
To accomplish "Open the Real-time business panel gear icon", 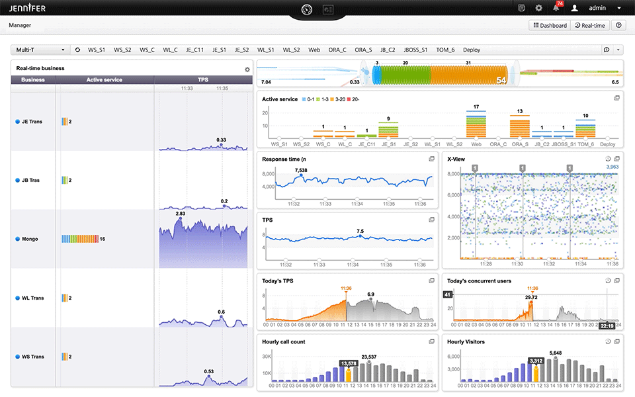I will (x=247, y=69).
